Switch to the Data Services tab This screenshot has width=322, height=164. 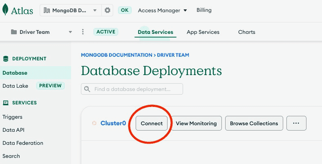click(x=155, y=32)
